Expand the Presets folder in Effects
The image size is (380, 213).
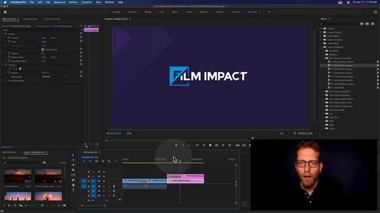click(322, 28)
